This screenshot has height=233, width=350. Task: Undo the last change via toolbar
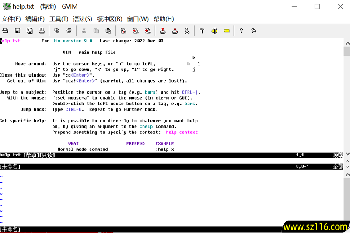tap(57, 31)
